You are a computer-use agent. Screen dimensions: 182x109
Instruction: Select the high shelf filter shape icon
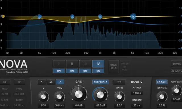pos(60,82)
